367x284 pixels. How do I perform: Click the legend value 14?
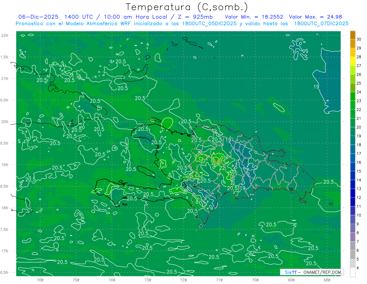click(x=359, y=180)
